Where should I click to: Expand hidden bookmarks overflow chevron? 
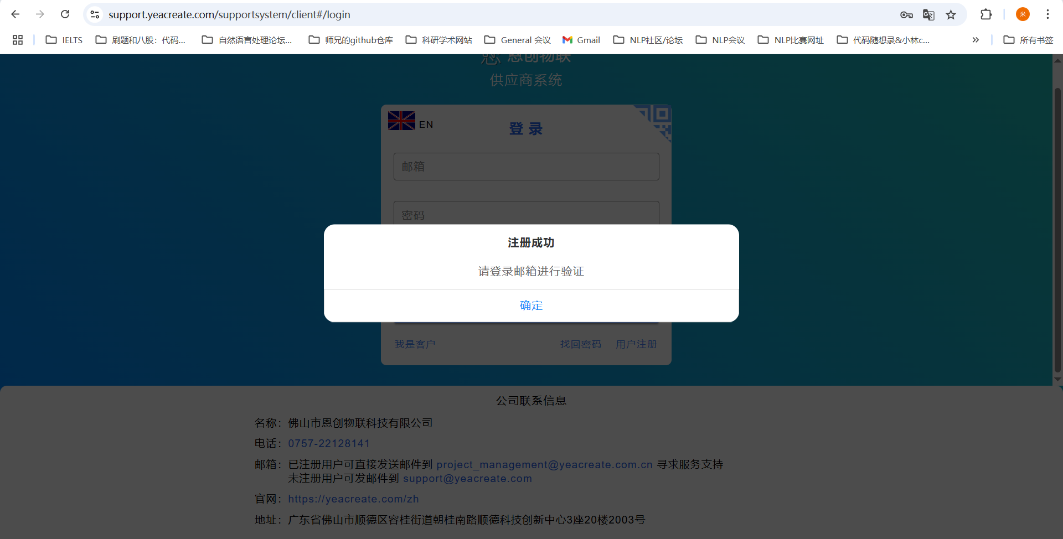(976, 40)
